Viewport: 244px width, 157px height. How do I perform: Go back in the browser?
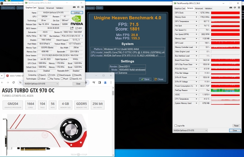2,82
